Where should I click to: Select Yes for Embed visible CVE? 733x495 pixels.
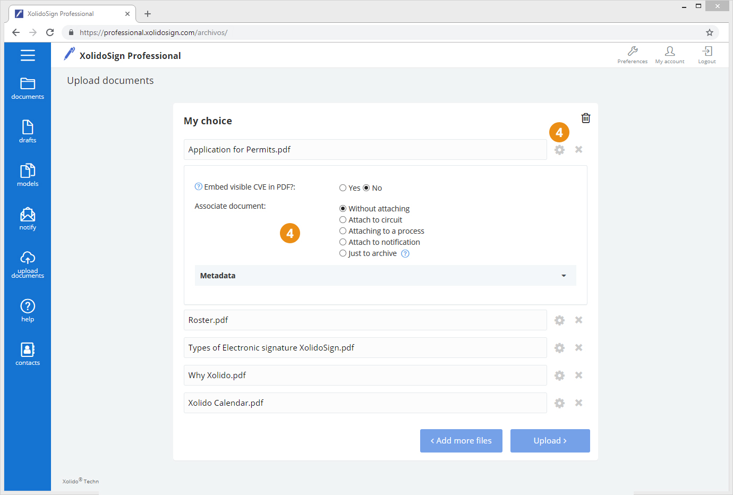[343, 188]
